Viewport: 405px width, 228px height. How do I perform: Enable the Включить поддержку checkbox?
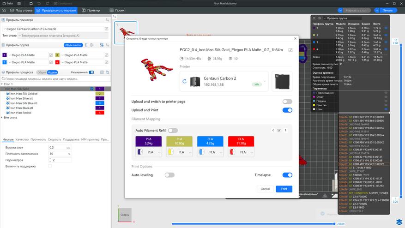tap(50, 166)
